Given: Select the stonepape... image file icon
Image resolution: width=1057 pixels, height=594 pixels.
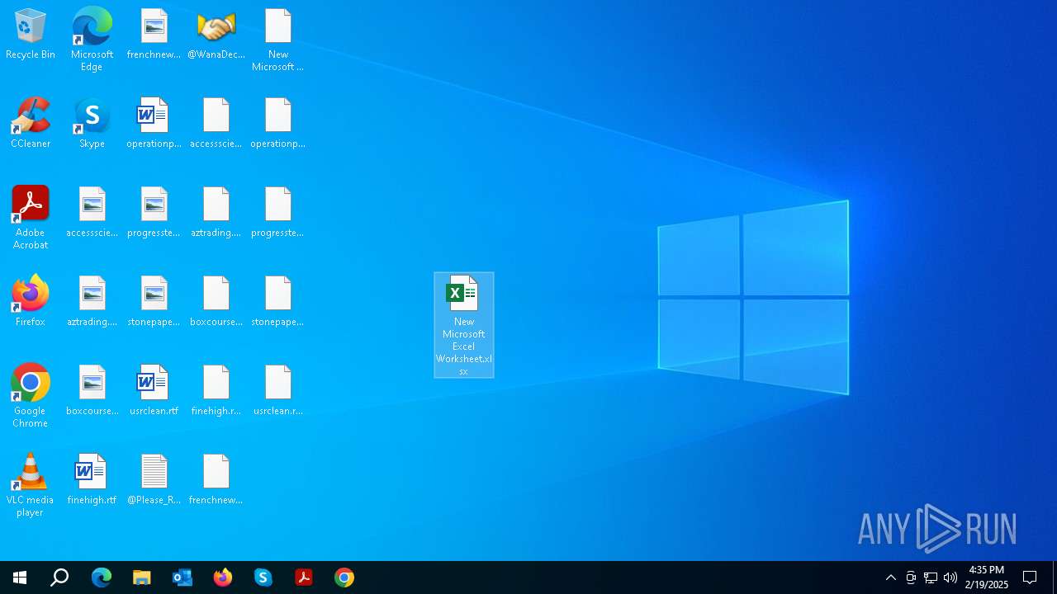Looking at the screenshot, I should (154, 302).
